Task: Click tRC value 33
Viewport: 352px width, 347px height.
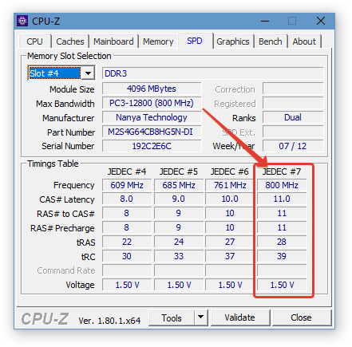Action: 179,256
